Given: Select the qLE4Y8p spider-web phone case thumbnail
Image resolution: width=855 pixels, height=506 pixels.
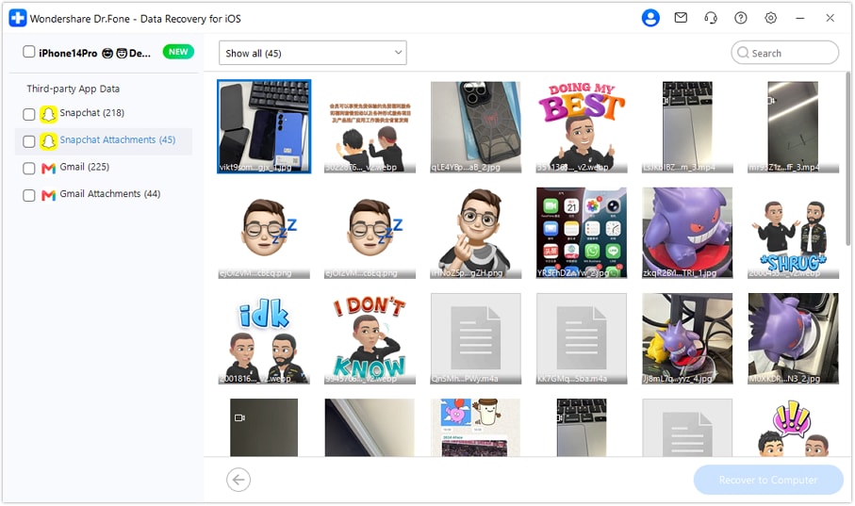Looking at the screenshot, I should point(475,126).
